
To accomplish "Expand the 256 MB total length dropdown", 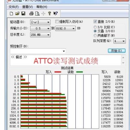I will click(x=40, y=35).
